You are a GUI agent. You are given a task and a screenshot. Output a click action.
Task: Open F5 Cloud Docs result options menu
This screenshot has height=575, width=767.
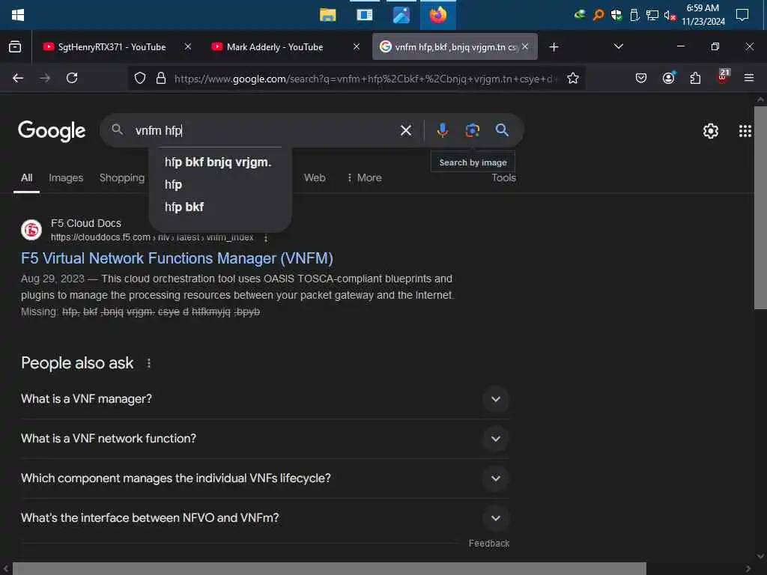click(x=266, y=238)
